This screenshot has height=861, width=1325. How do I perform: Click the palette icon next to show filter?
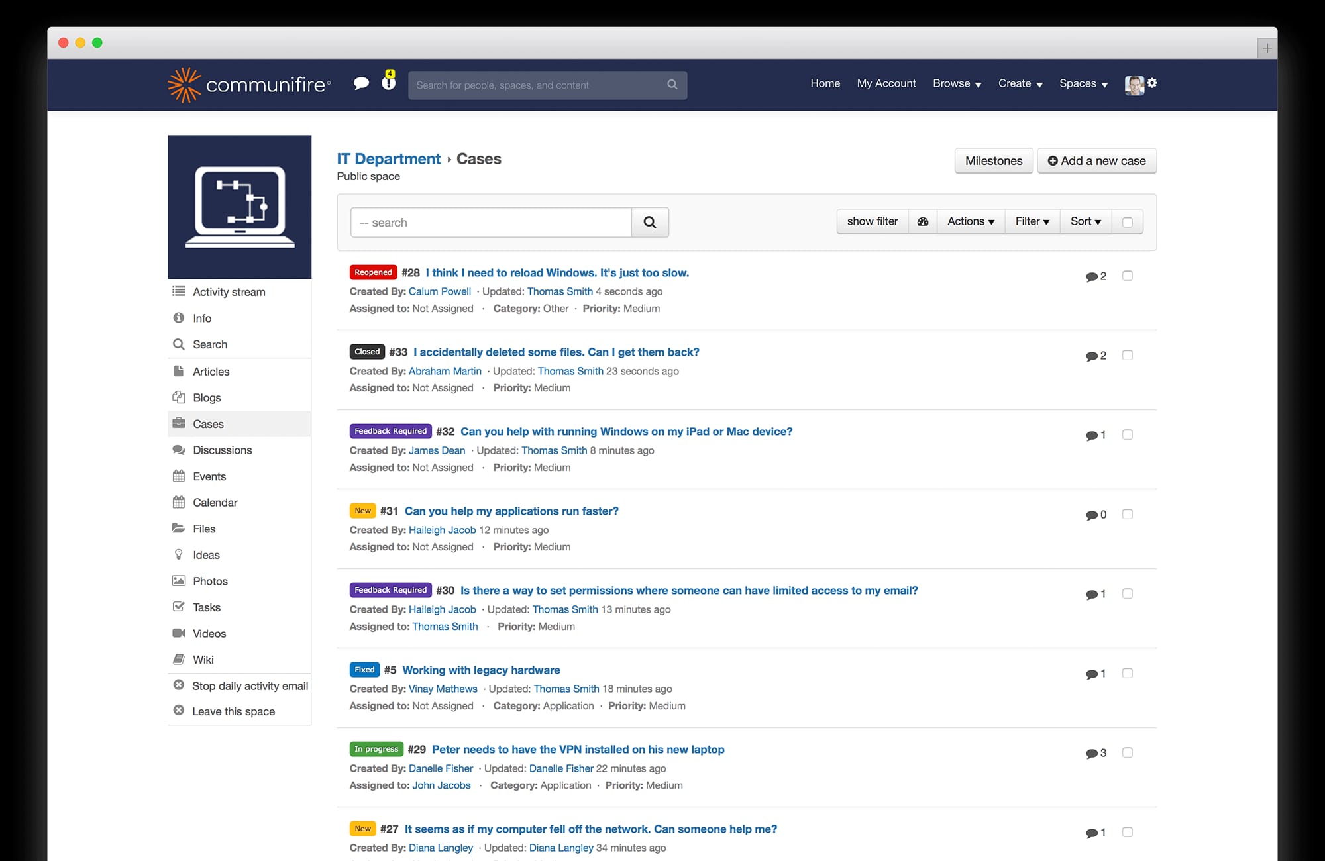[922, 221]
